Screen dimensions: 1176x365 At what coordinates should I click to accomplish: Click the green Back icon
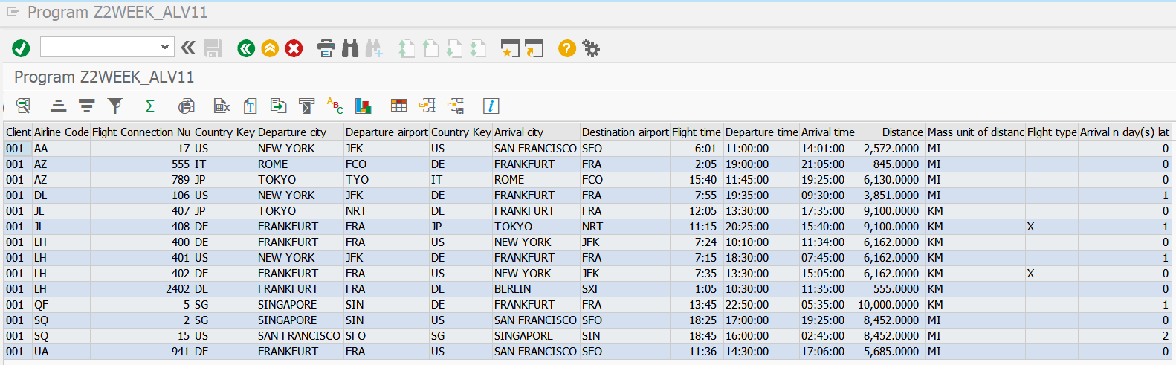pyautogui.click(x=246, y=48)
